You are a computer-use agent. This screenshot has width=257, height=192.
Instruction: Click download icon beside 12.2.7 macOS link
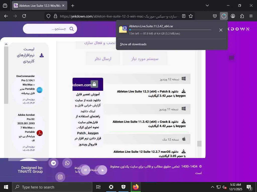(183, 151)
